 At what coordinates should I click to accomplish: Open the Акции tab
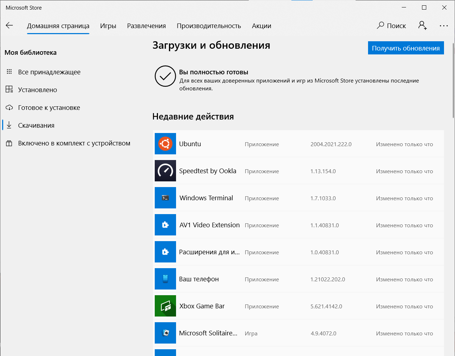pyautogui.click(x=262, y=26)
